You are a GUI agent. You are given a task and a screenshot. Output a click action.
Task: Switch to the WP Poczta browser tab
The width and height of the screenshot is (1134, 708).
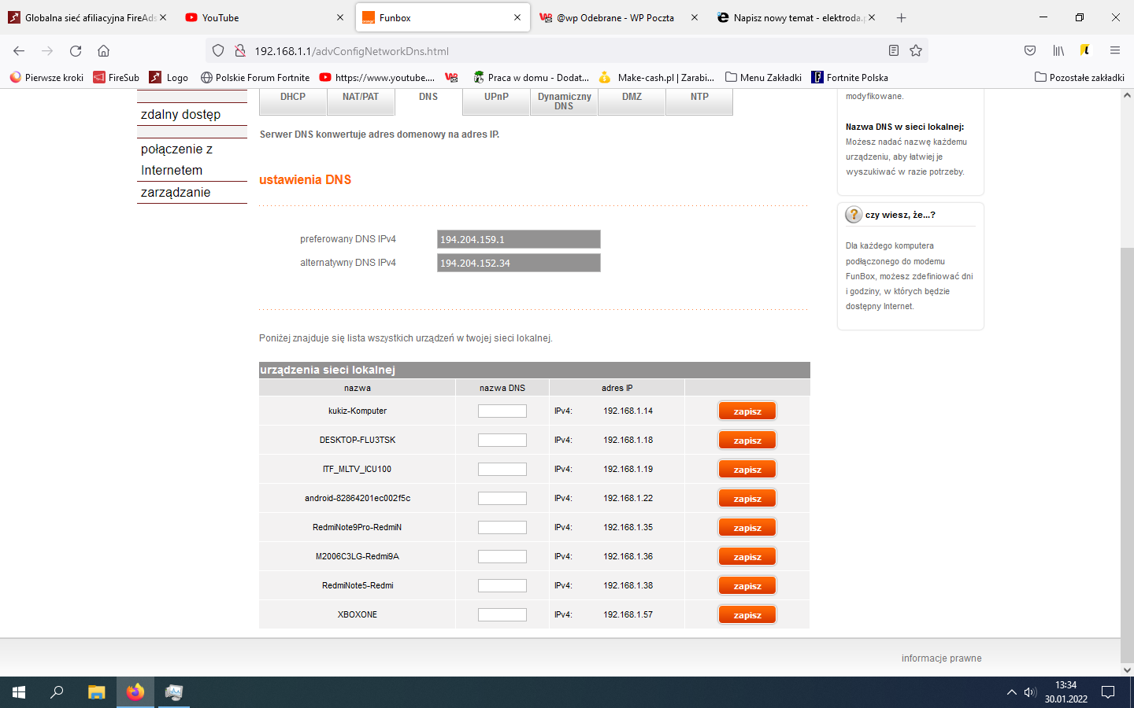click(x=619, y=17)
